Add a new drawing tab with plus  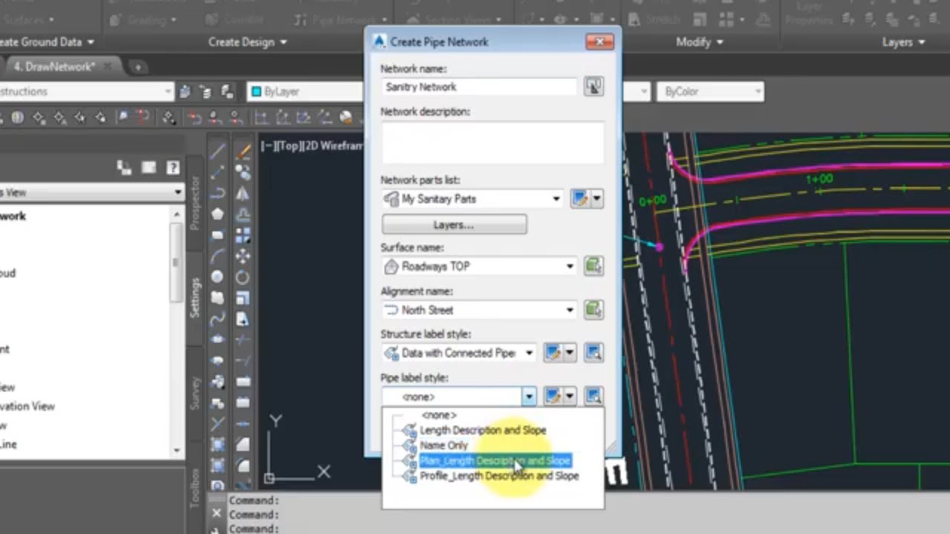(x=137, y=67)
